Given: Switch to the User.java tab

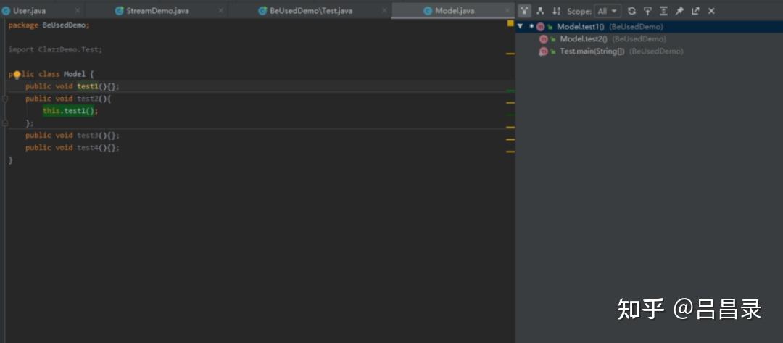Looking at the screenshot, I should click(29, 11).
